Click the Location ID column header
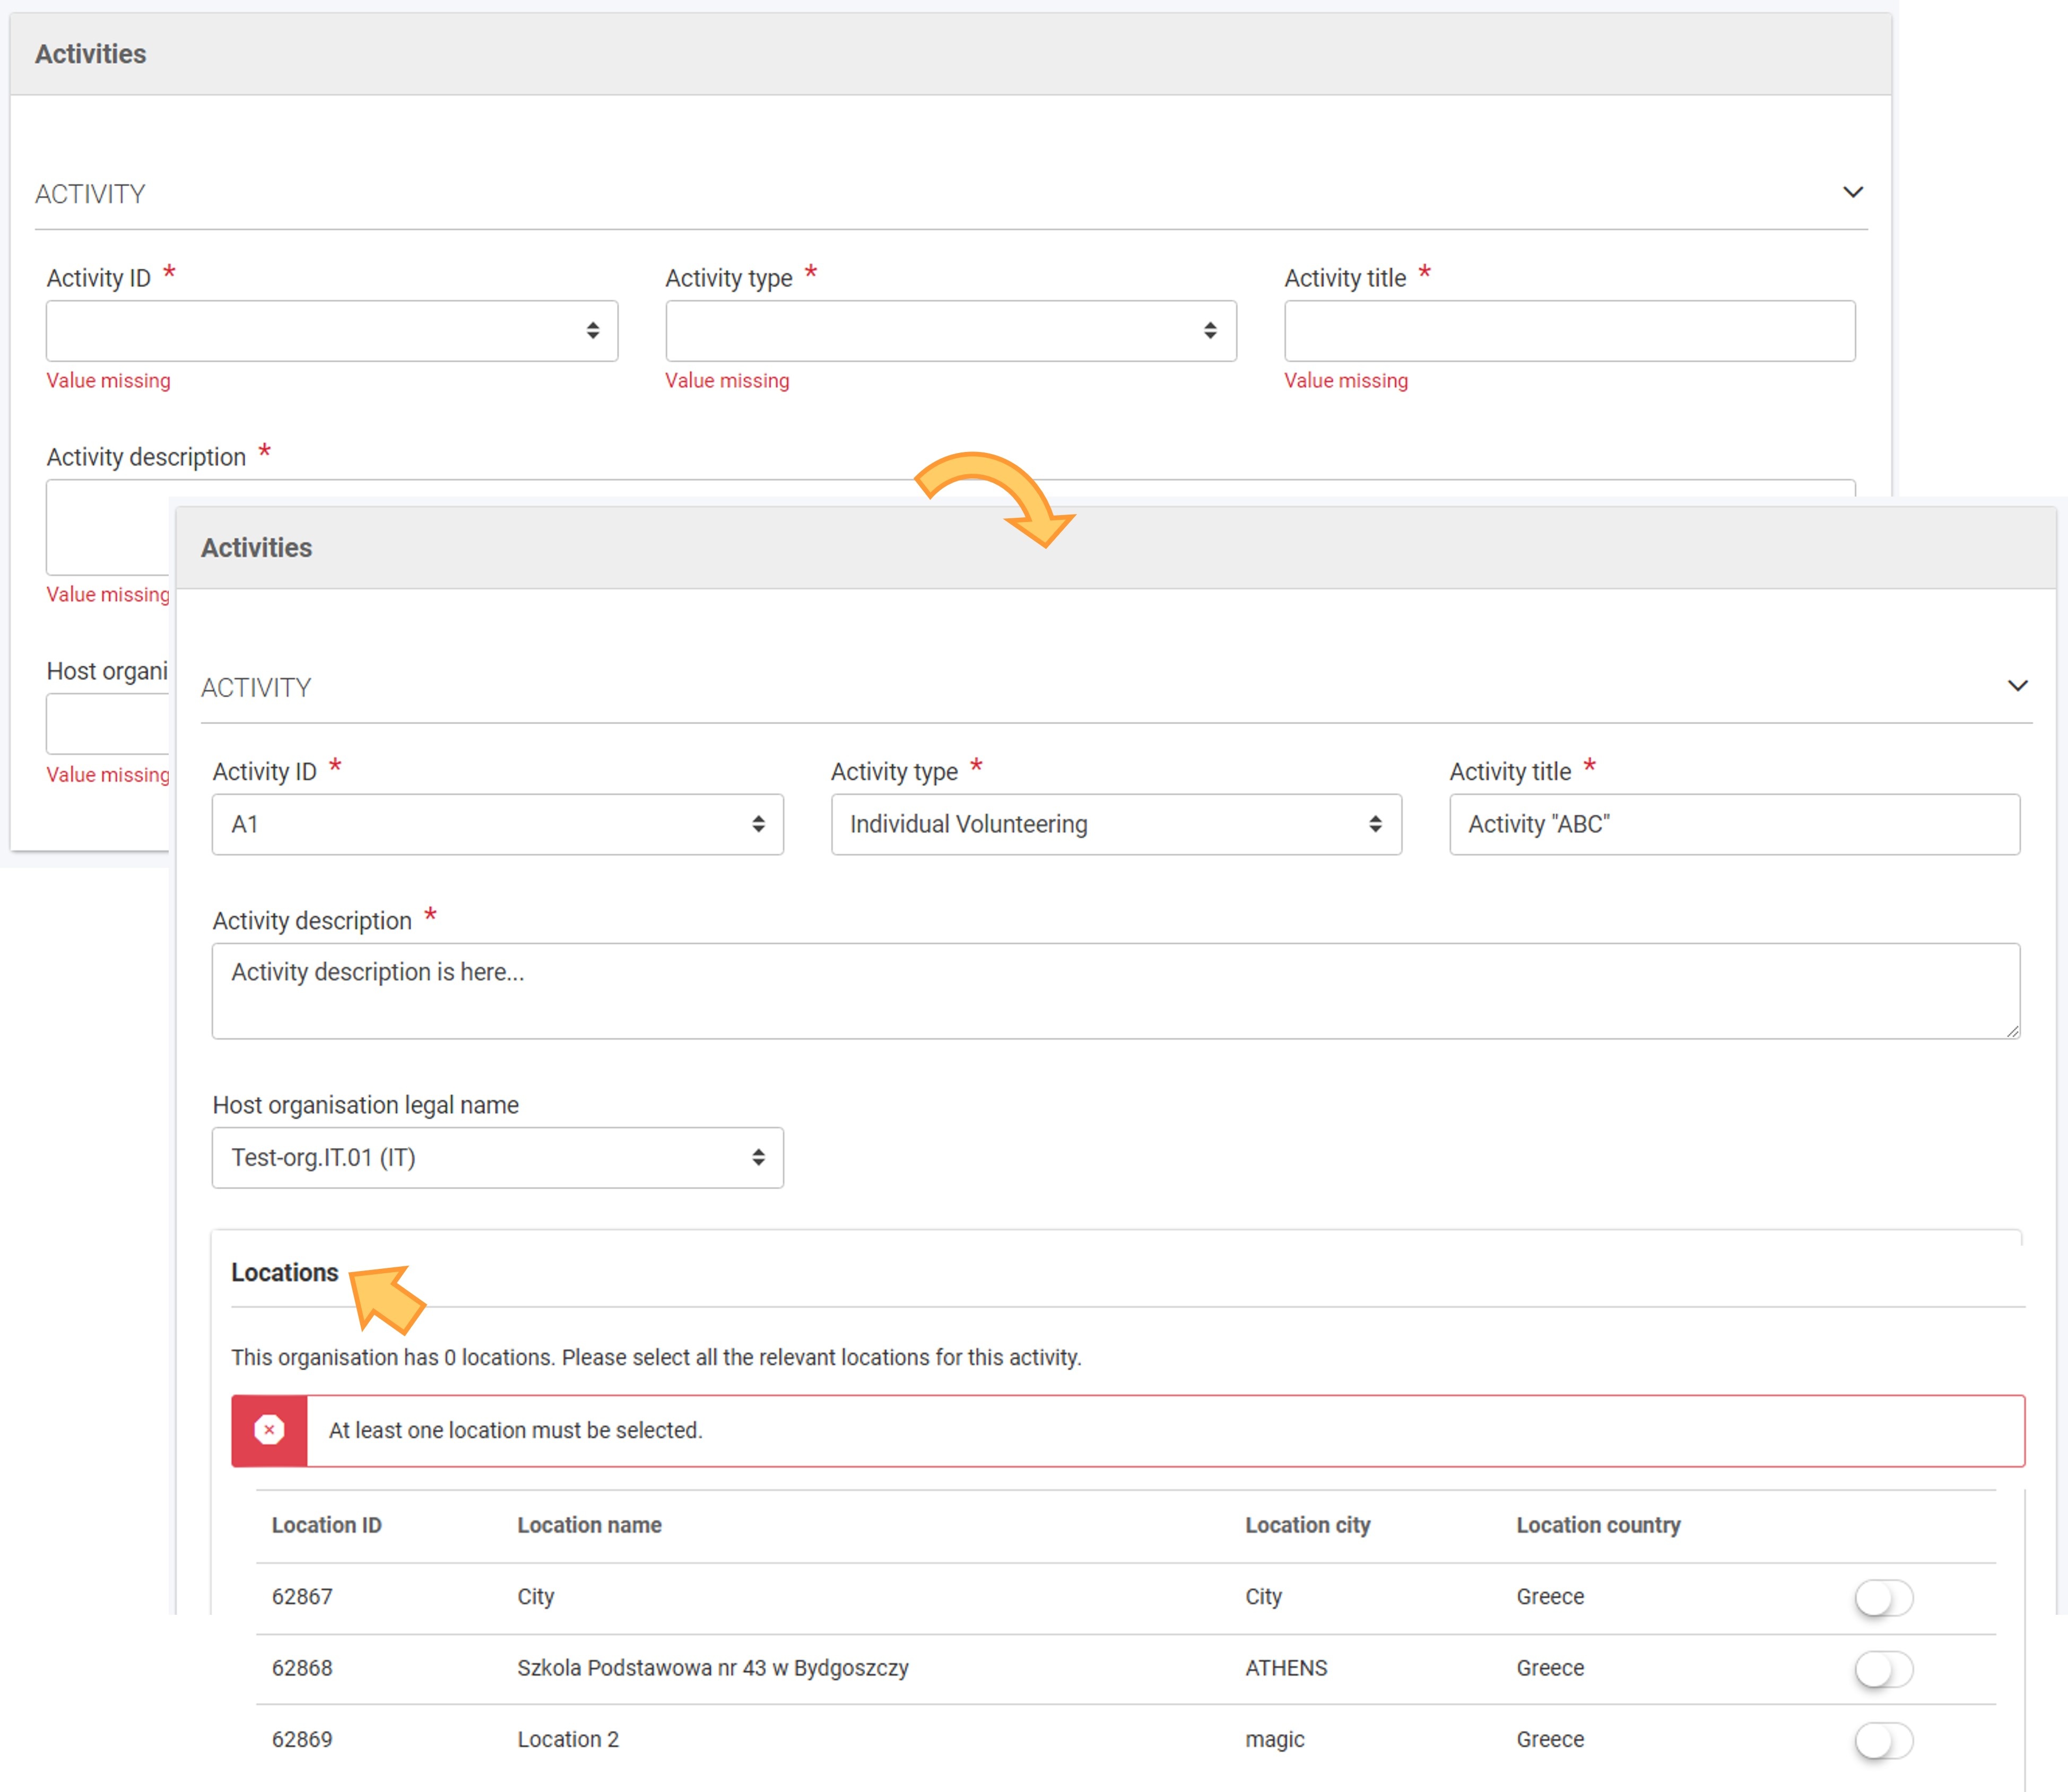This screenshot has height=1792, width=2068. point(327,1525)
